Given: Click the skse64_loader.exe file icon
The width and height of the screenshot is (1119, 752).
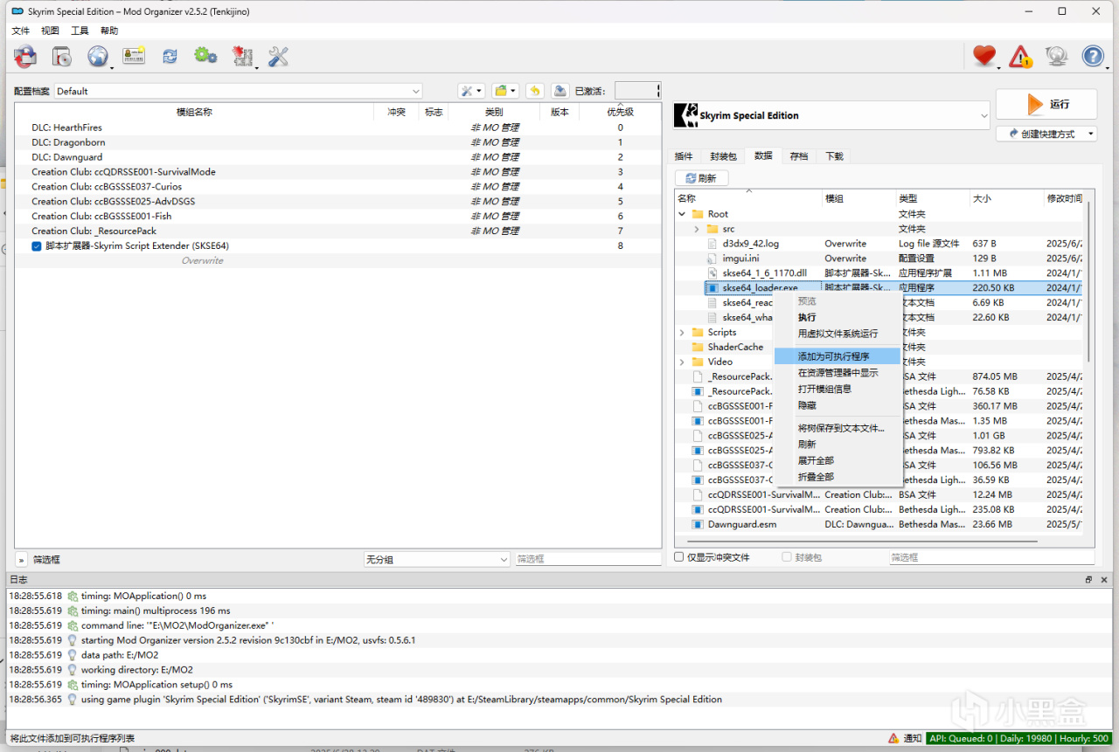Looking at the screenshot, I should (x=712, y=287).
